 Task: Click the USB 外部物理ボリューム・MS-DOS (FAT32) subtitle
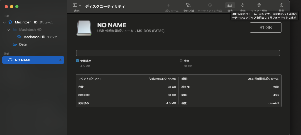[x=131, y=31]
